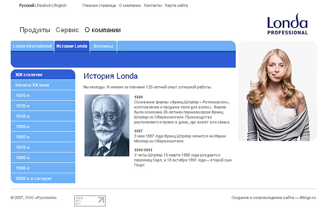The image size is (326, 214).
Task: Open Главная страница link in top bar
Action: pos(99,6)
